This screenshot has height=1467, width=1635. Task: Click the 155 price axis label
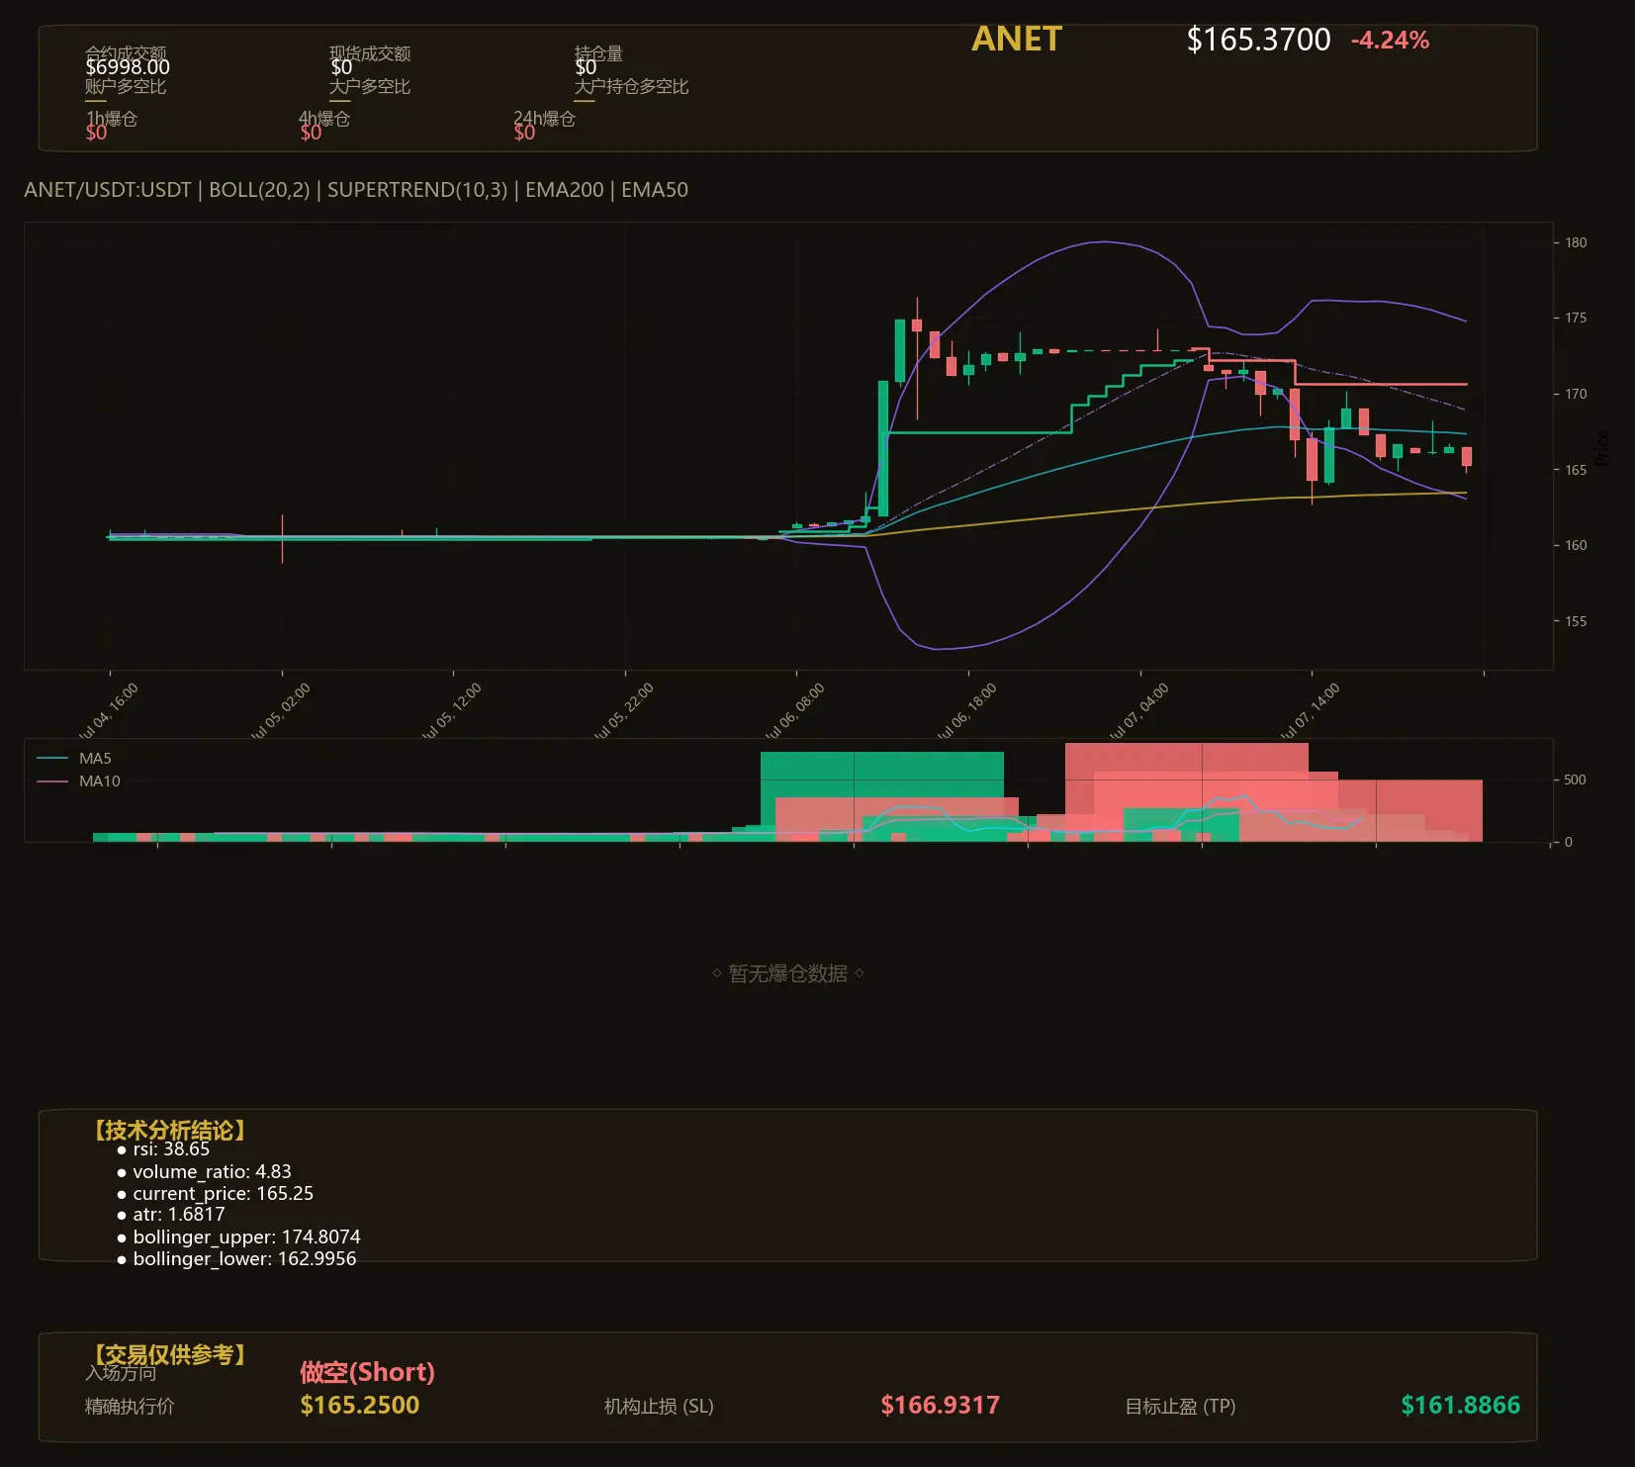(1576, 621)
